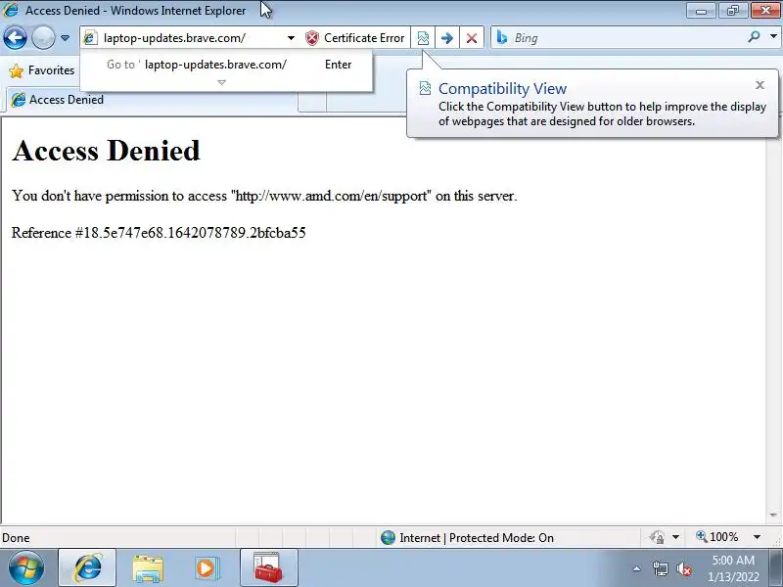Show hidden system tray icons

(636, 568)
